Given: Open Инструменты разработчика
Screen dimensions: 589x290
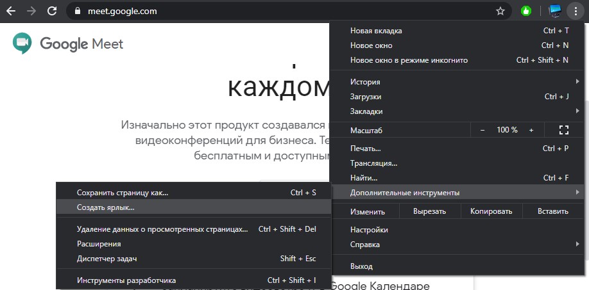Looking at the screenshot, I should [x=194, y=280].
